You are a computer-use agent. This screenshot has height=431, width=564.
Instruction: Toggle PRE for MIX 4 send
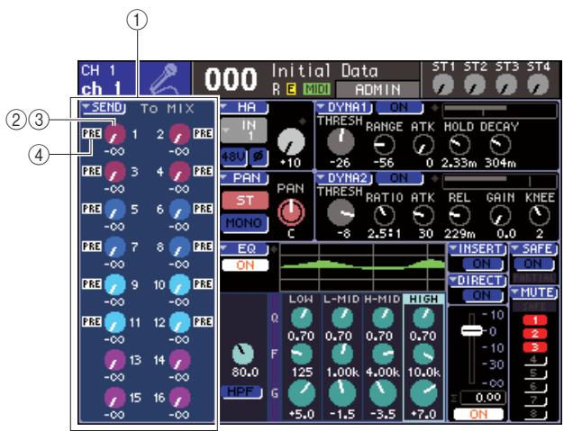(x=204, y=171)
